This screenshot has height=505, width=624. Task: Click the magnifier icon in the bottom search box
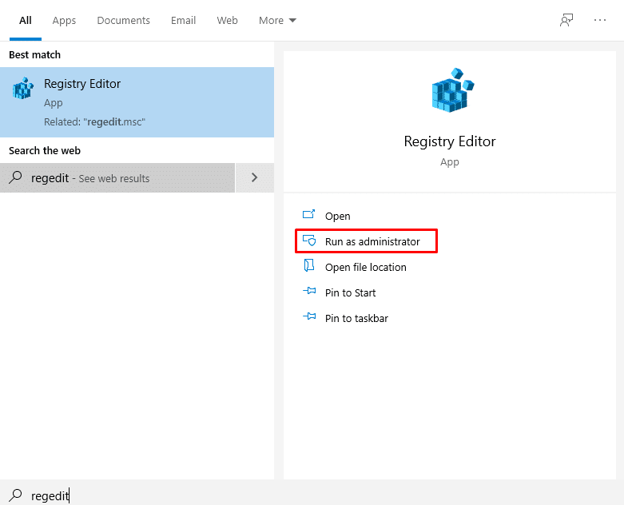pos(15,495)
